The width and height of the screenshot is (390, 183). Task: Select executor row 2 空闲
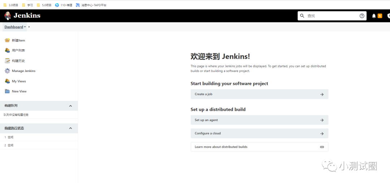coord(39,145)
